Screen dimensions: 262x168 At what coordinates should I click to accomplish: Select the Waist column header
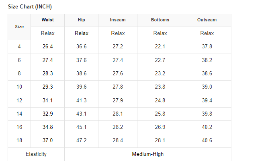pyautogui.click(x=47, y=20)
